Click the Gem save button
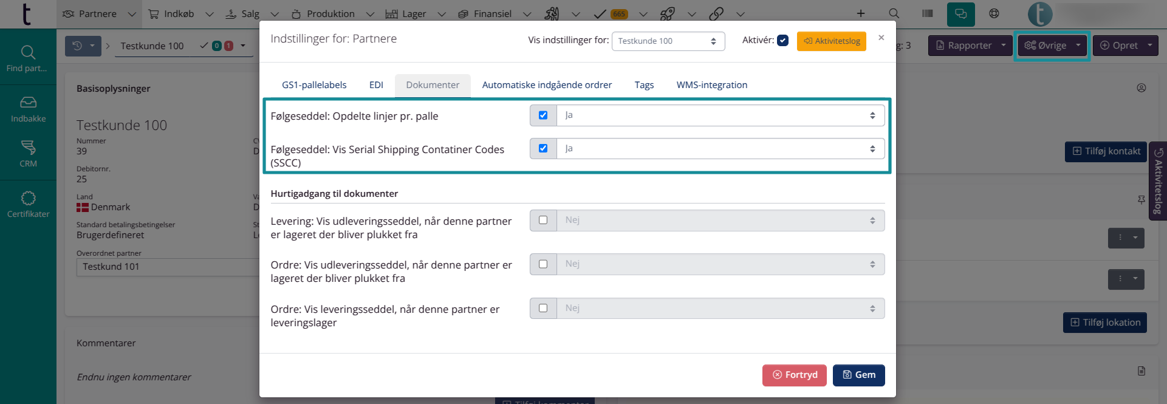 pyautogui.click(x=858, y=375)
